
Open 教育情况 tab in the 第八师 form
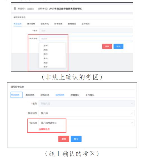(75, 95)
